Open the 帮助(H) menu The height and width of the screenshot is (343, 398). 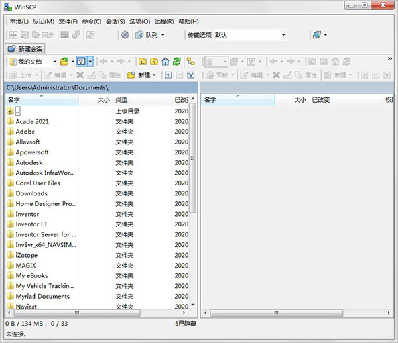pyautogui.click(x=188, y=21)
